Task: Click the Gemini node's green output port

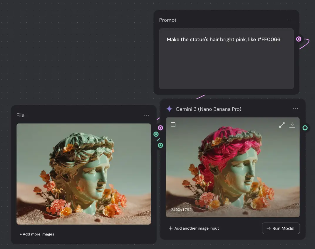Action: [305, 128]
